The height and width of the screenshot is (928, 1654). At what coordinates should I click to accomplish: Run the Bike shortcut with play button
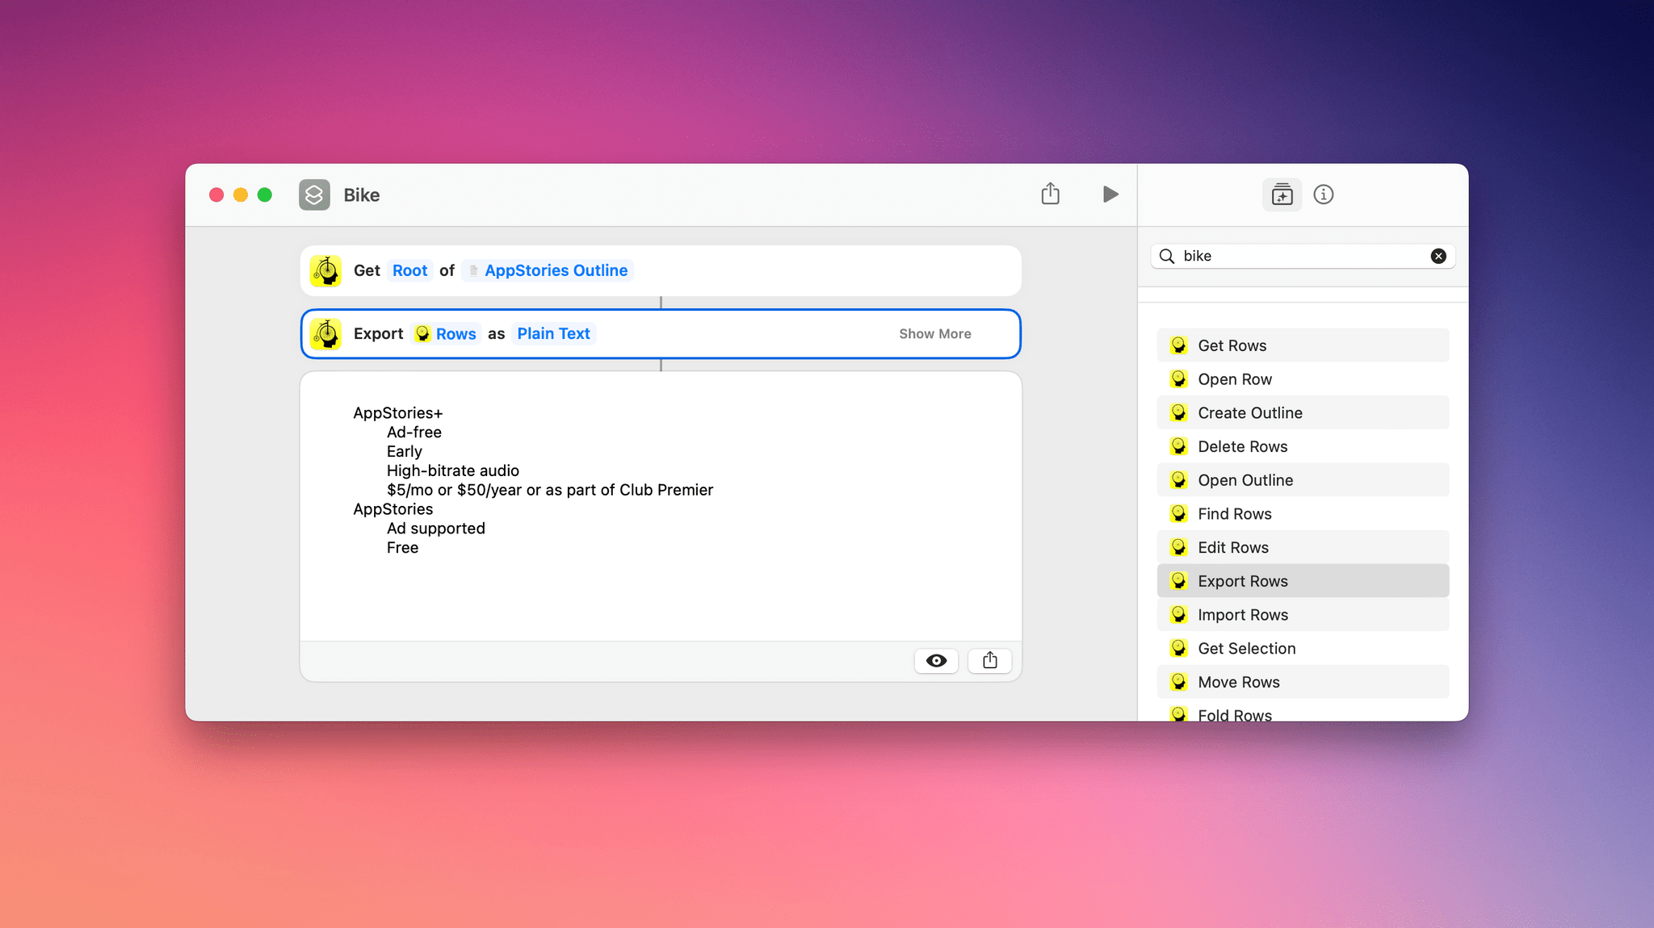(1110, 194)
